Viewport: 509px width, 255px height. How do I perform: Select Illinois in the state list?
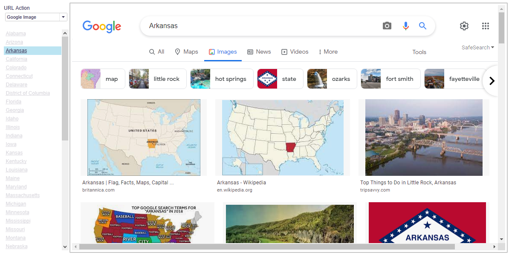coord(13,127)
